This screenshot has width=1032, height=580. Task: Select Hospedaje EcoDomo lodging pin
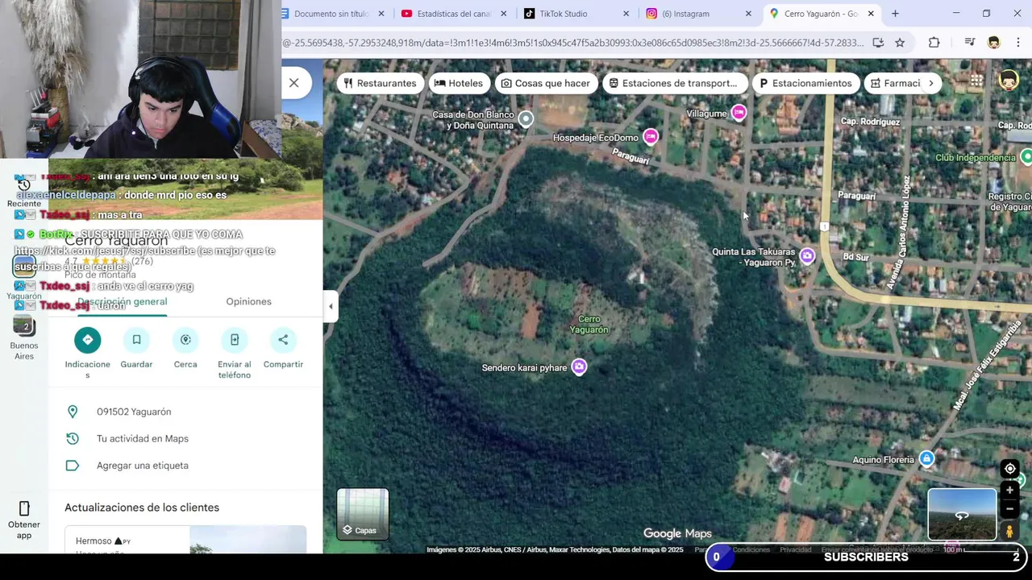click(x=651, y=137)
